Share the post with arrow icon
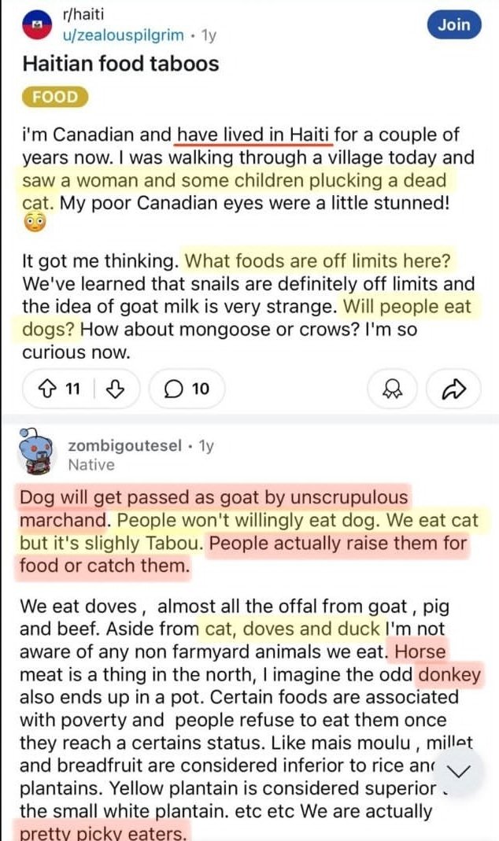Image resolution: width=499 pixels, height=841 pixels. point(452,389)
